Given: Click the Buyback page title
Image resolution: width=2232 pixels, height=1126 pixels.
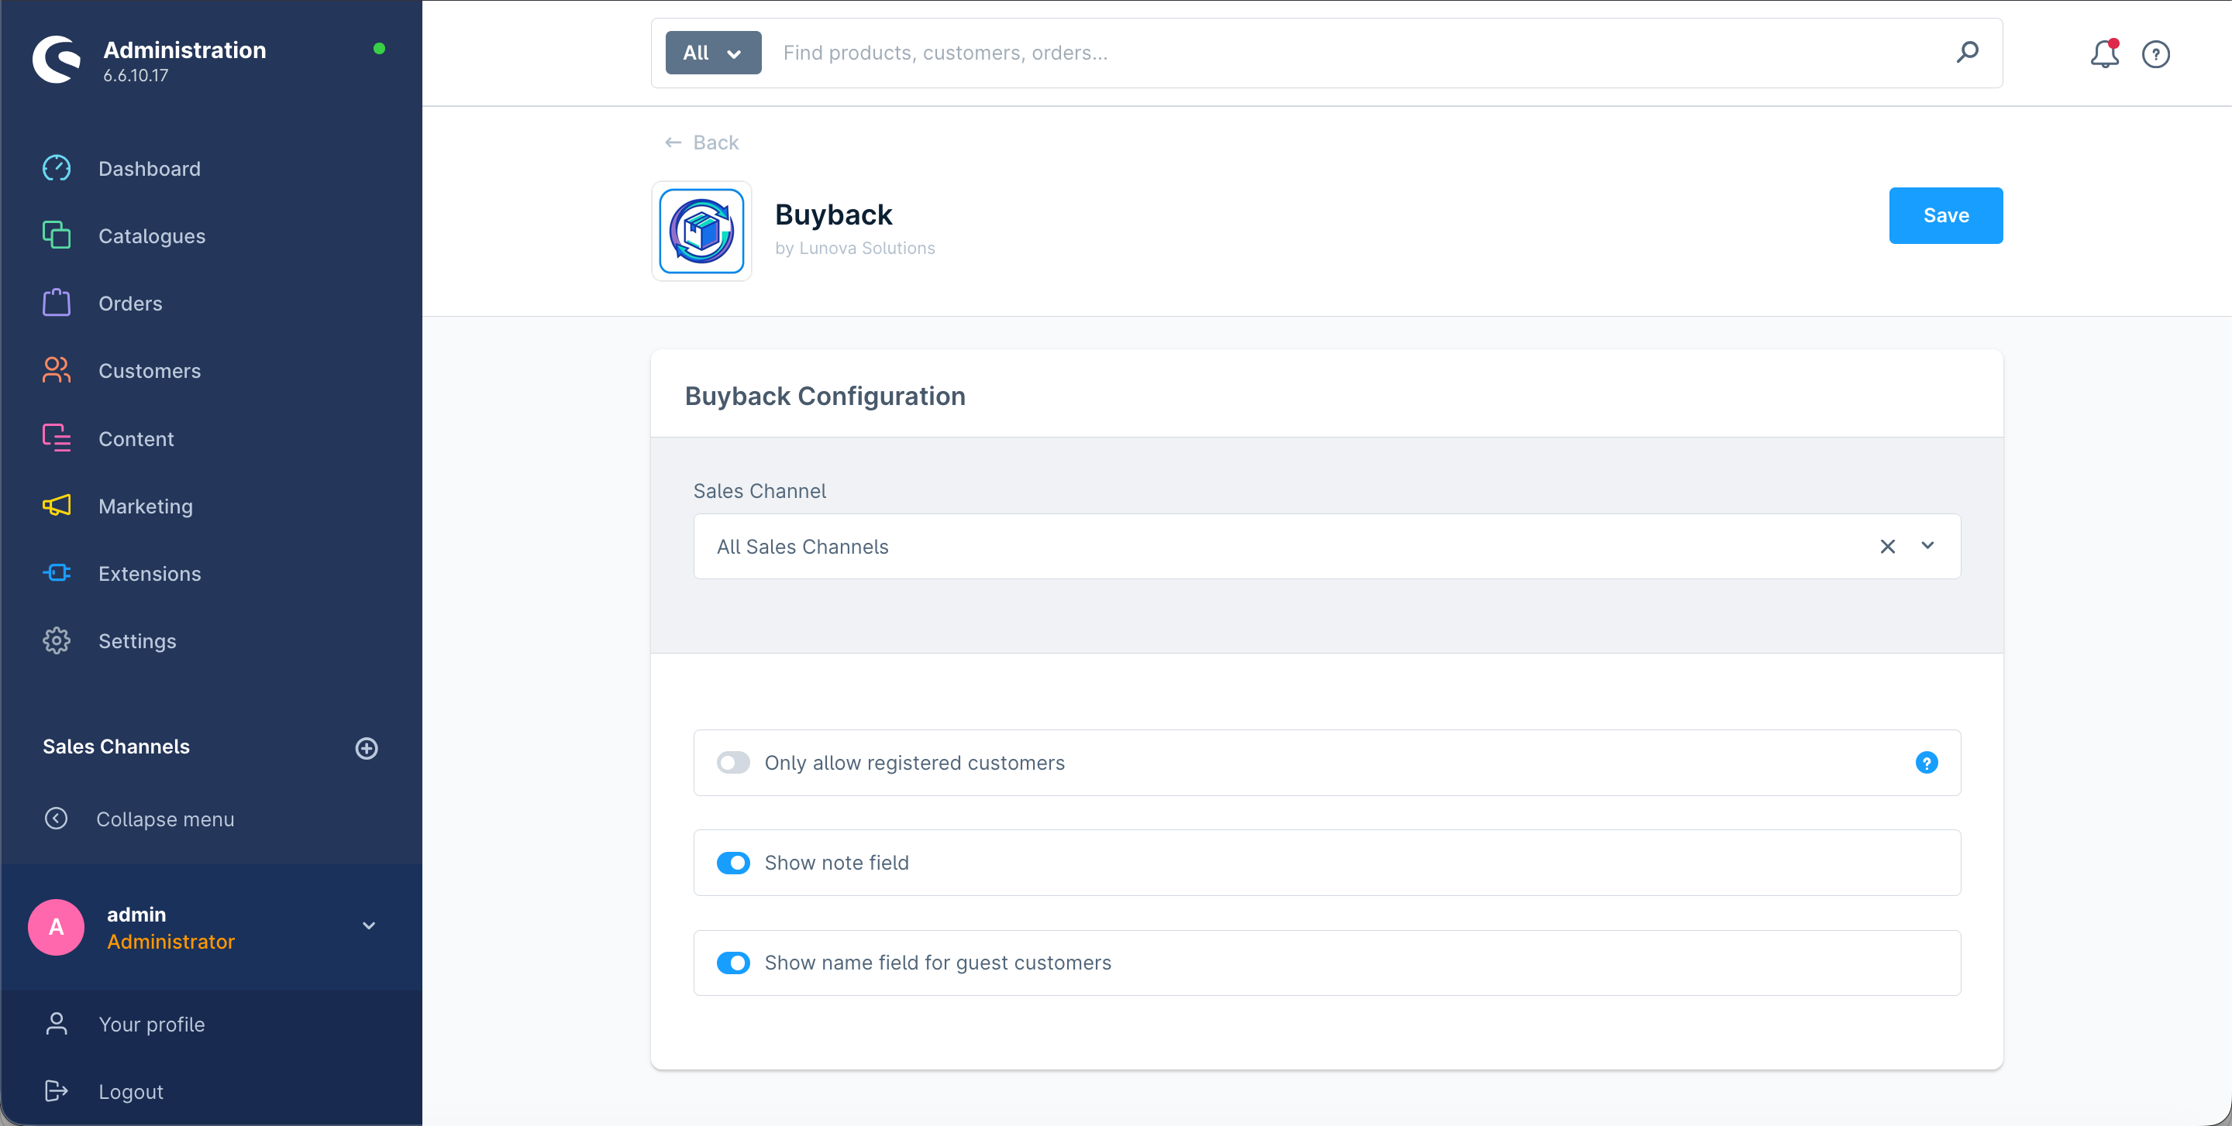Looking at the screenshot, I should pos(834,214).
